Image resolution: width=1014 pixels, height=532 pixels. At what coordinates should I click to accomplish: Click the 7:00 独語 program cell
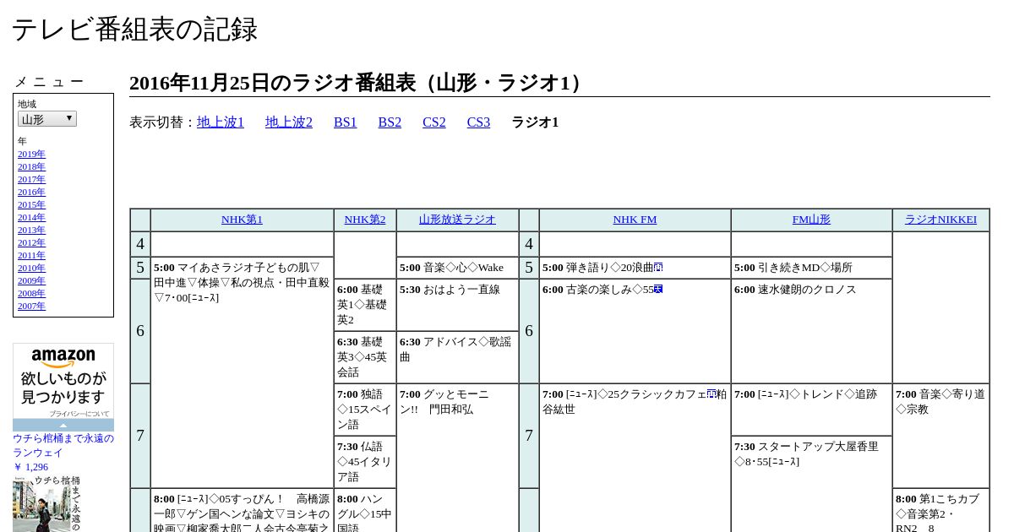tap(365, 410)
